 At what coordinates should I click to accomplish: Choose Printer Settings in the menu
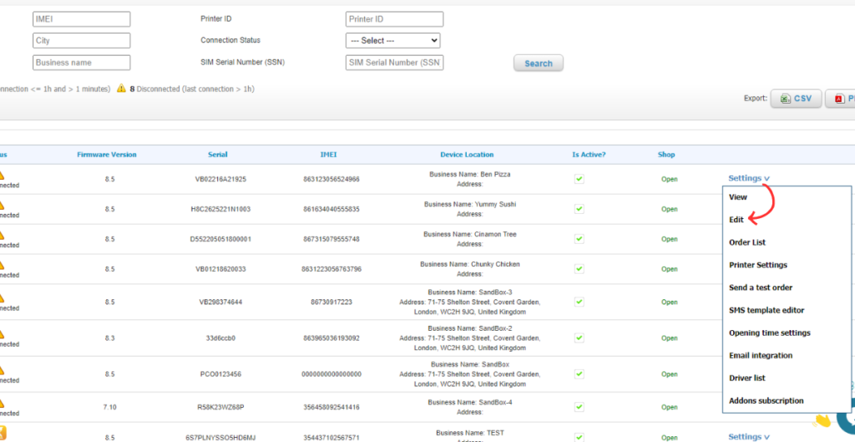(x=757, y=265)
